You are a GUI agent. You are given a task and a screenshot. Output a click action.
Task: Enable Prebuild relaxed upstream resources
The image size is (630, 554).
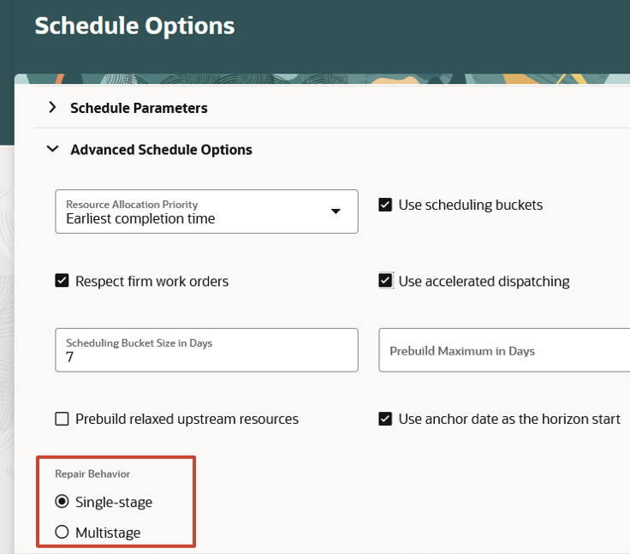(x=62, y=419)
